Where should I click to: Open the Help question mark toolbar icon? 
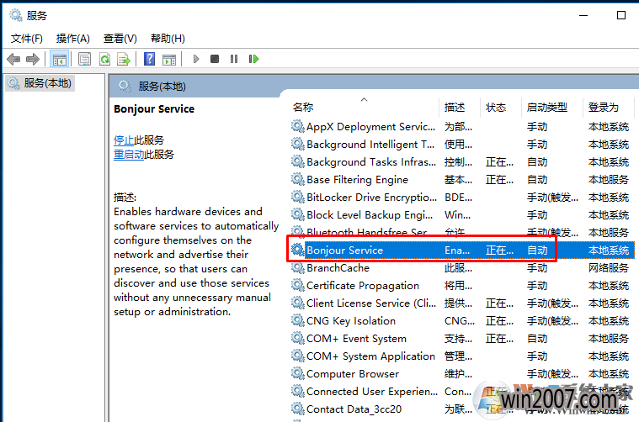(149, 60)
